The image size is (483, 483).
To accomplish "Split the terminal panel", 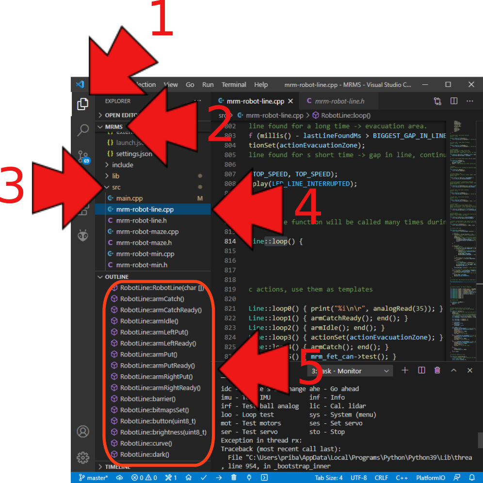I will tap(421, 370).
